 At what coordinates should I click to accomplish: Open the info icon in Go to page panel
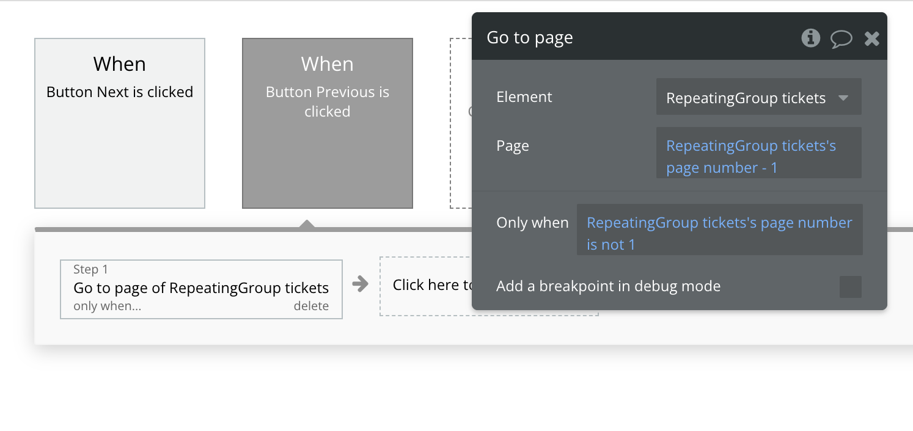[810, 38]
